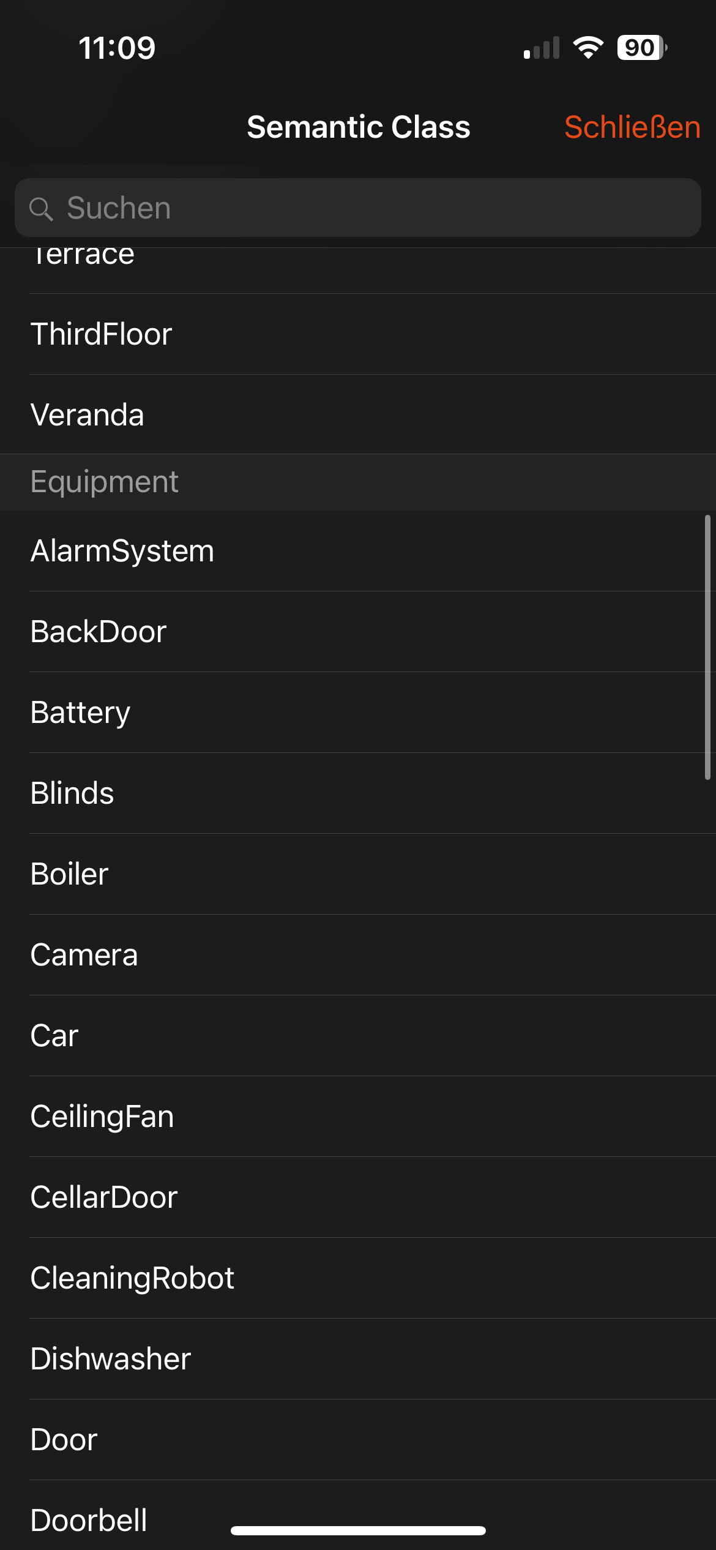Screen dimensions: 716x1550
Task: Tap the Wi-Fi status icon
Action: point(588,48)
